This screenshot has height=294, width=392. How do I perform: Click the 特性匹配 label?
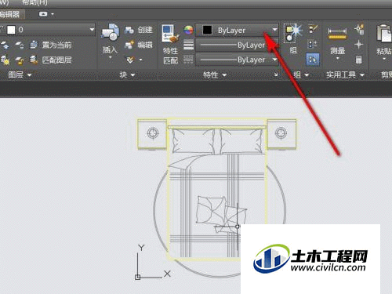tap(170, 56)
